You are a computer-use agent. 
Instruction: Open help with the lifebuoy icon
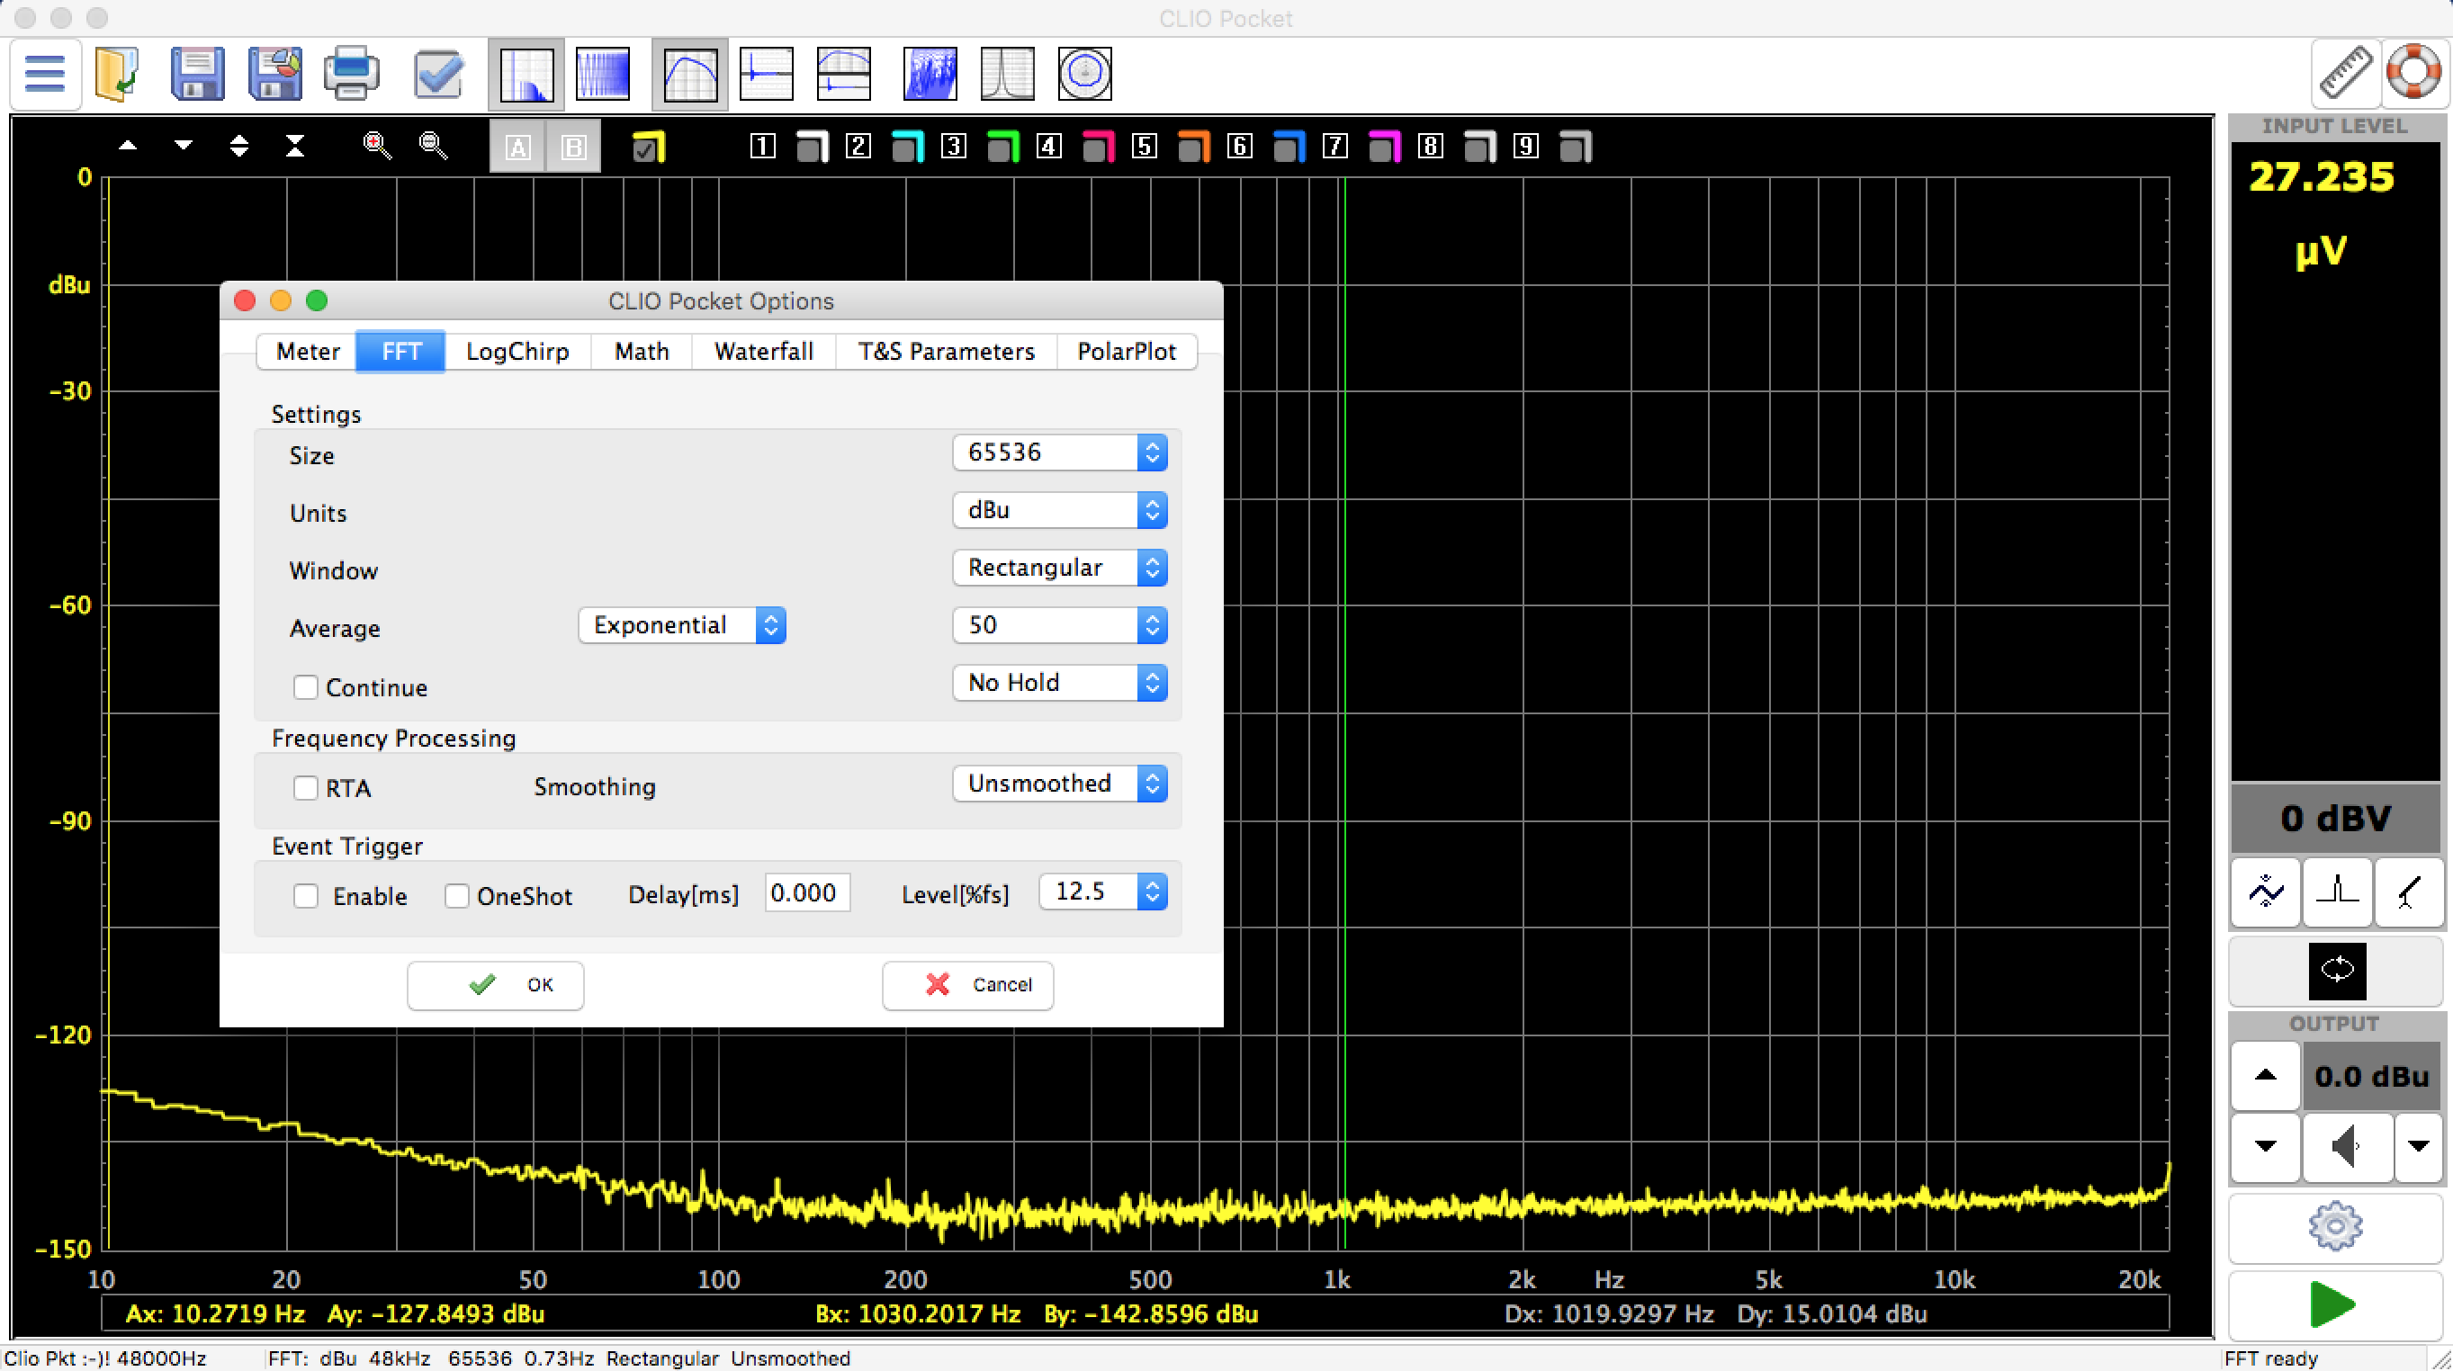[x=2415, y=73]
